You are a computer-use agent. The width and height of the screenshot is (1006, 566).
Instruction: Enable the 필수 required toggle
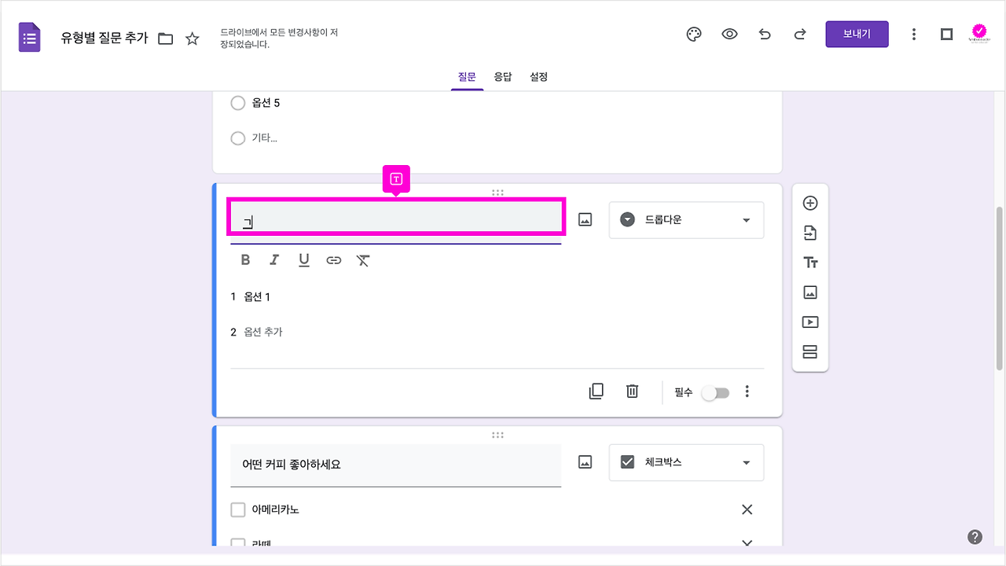coord(714,391)
